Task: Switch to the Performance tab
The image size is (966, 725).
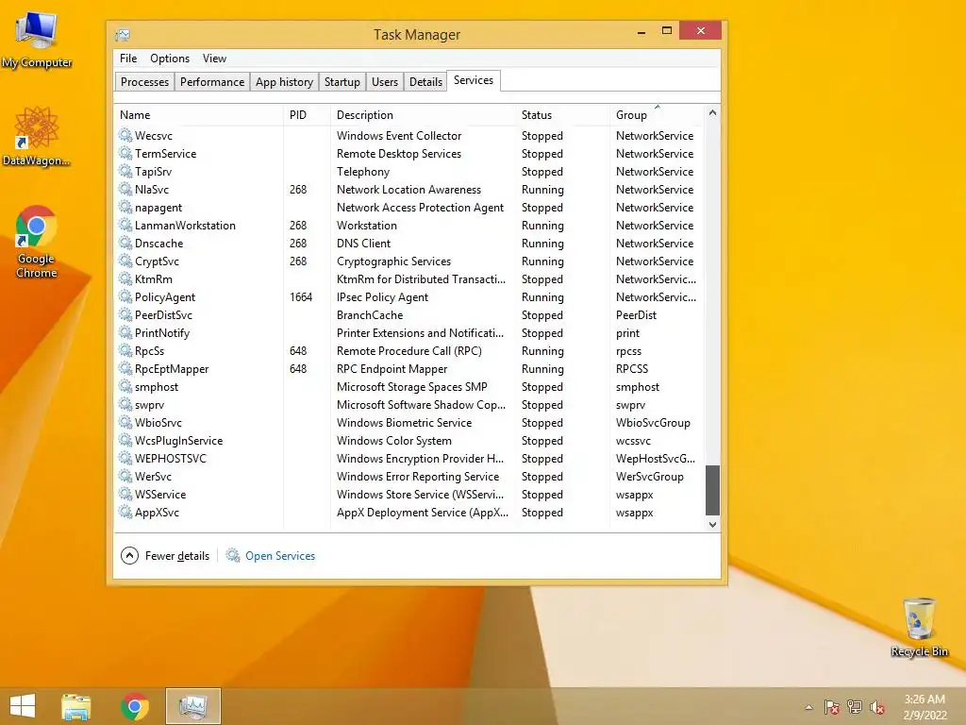Action: point(212,81)
